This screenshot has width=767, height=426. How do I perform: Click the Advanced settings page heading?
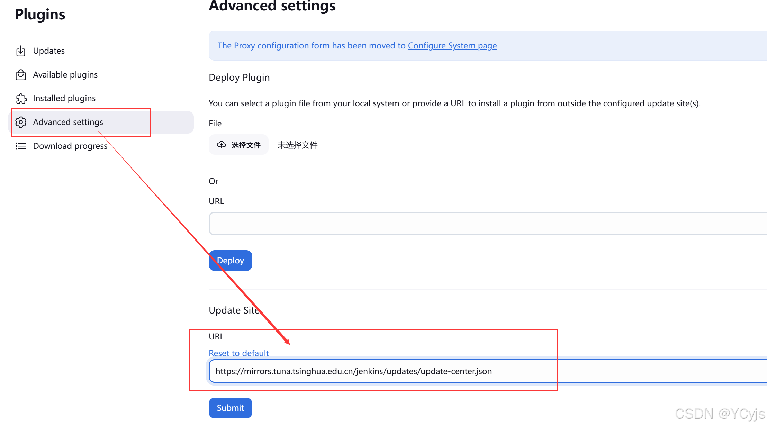pos(272,6)
